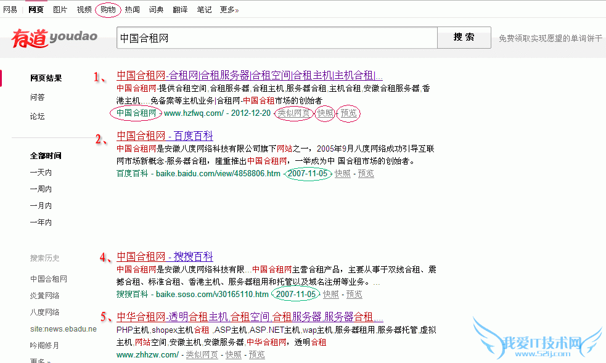Open 快照 for zhhzw.com result

(x=234, y=354)
